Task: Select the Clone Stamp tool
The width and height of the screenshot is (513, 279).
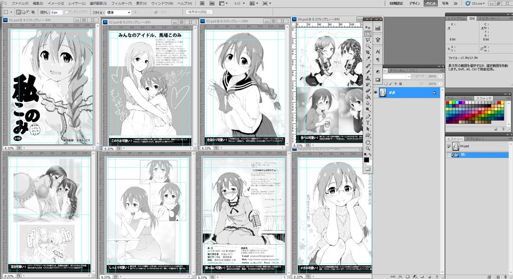Action: (368, 78)
